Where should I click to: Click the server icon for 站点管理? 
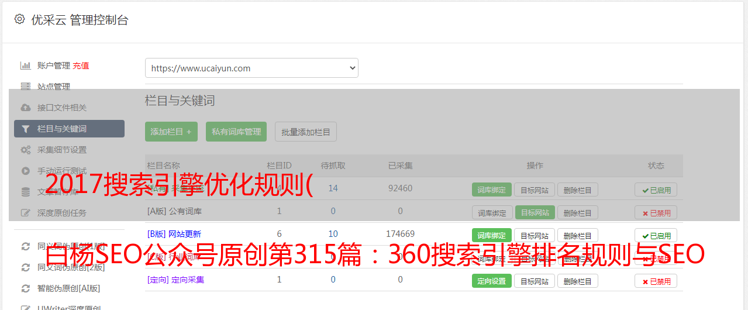[25, 87]
